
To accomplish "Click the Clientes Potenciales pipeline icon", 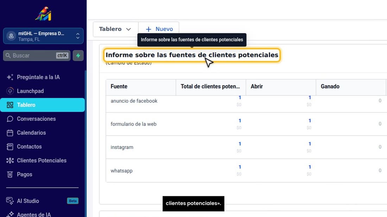I will pos(10,160).
